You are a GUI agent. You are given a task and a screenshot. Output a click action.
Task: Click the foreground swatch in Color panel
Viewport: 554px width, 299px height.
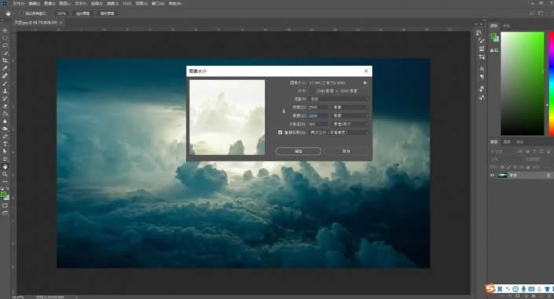click(493, 35)
